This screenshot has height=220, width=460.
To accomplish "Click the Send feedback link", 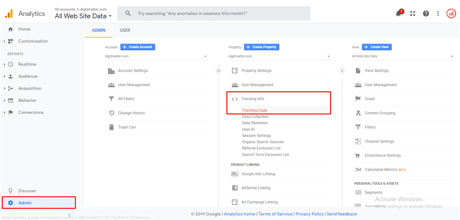I will click(x=342, y=214).
